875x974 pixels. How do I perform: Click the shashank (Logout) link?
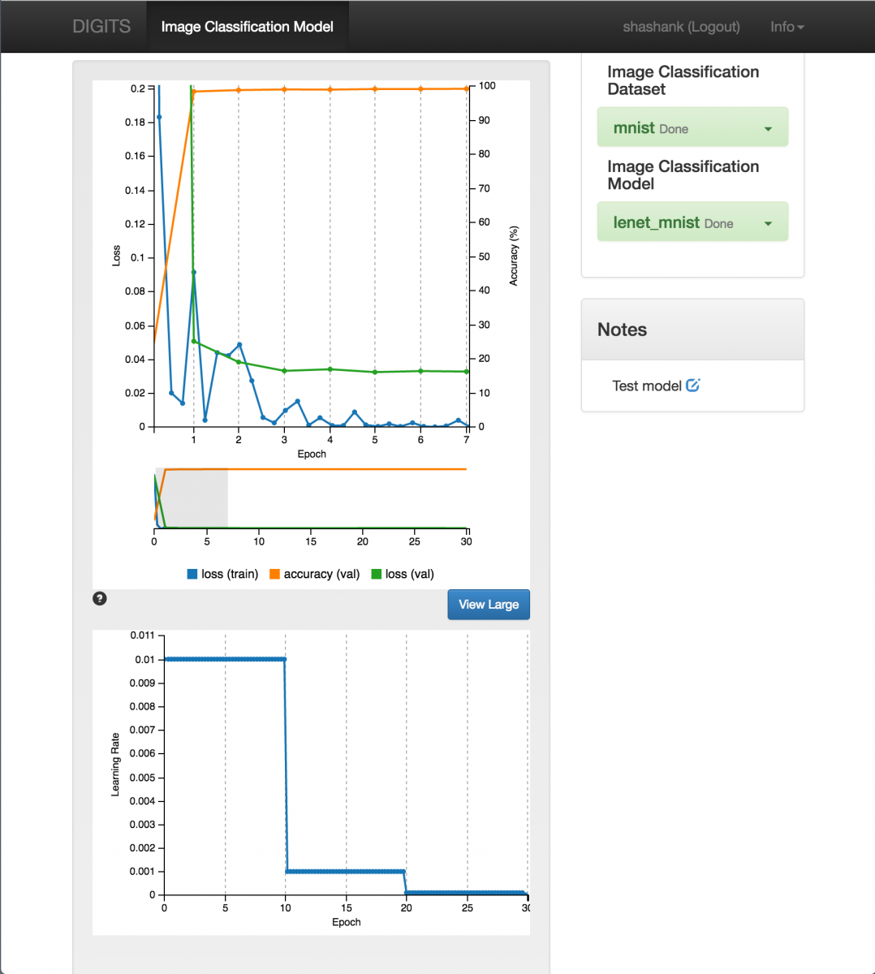[x=681, y=27]
